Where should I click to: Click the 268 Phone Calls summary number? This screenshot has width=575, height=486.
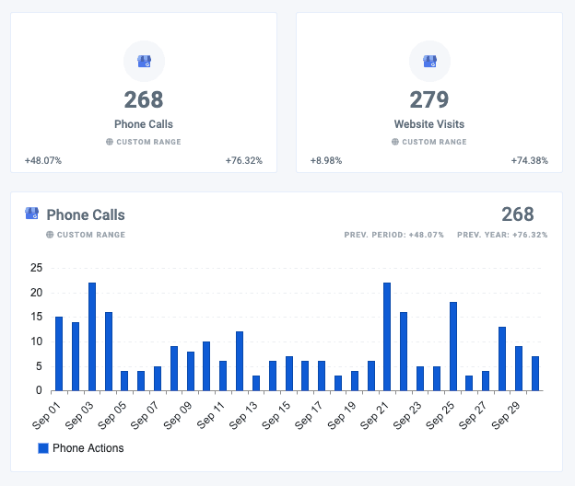(x=144, y=99)
